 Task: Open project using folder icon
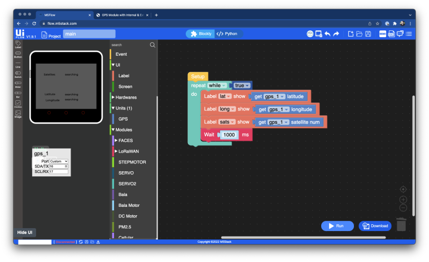[x=359, y=34]
